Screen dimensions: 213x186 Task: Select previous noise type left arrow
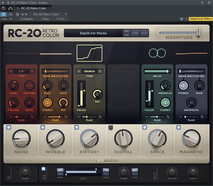[x=11, y=71]
